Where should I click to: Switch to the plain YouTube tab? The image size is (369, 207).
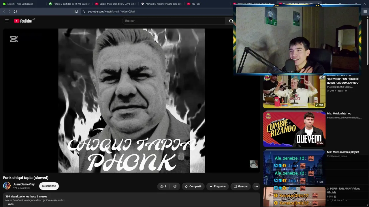(x=208, y=4)
